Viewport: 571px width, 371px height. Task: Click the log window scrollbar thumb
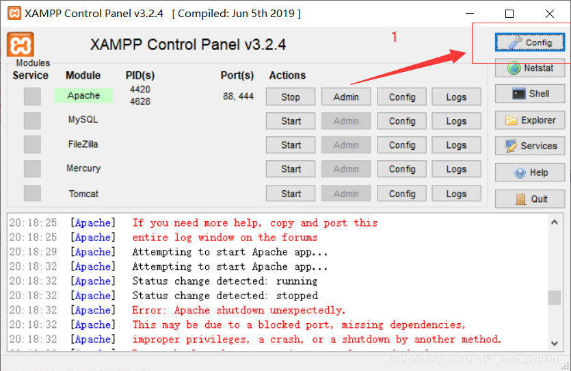[x=555, y=297]
